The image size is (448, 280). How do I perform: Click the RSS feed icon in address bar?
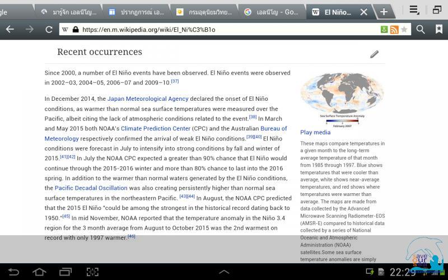click(x=394, y=30)
